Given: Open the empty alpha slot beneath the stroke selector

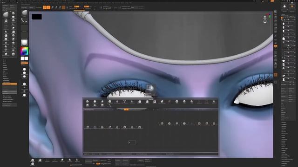Looking at the screenshot, I should [24, 28].
